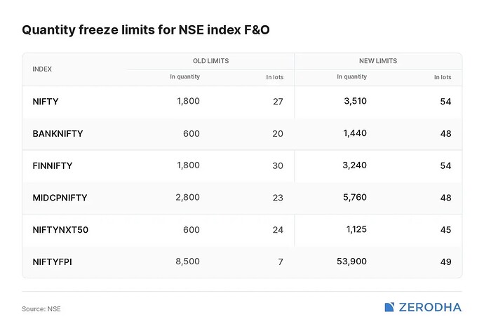The height and width of the screenshot is (326, 484).
Task: Click the FINNIFTY index name
Action: [53, 165]
